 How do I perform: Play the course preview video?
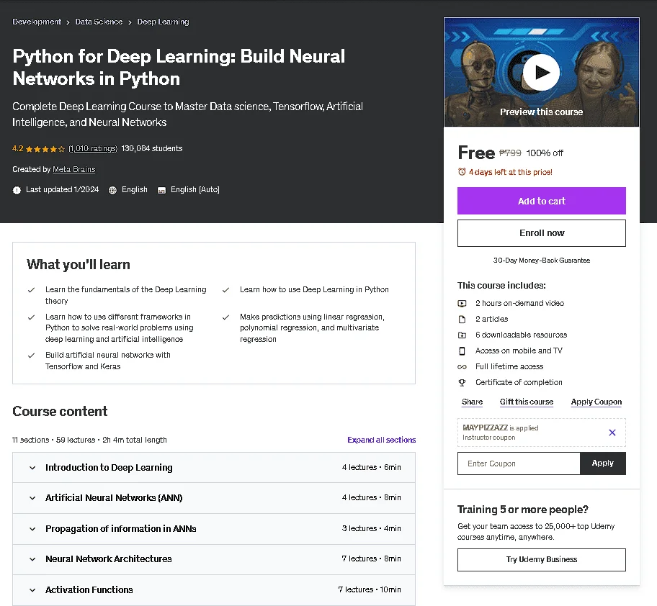coord(541,73)
